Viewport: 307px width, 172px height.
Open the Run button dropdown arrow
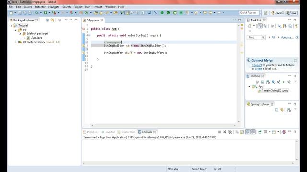[49, 13]
